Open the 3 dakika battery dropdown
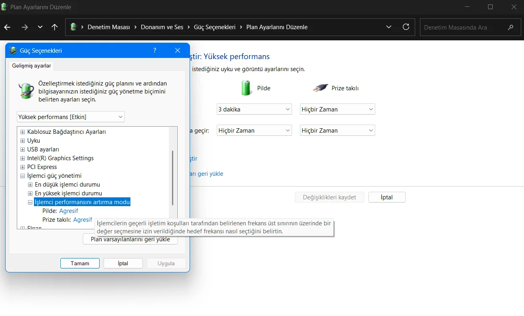Image resolution: width=524 pixels, height=316 pixels. [x=254, y=109]
